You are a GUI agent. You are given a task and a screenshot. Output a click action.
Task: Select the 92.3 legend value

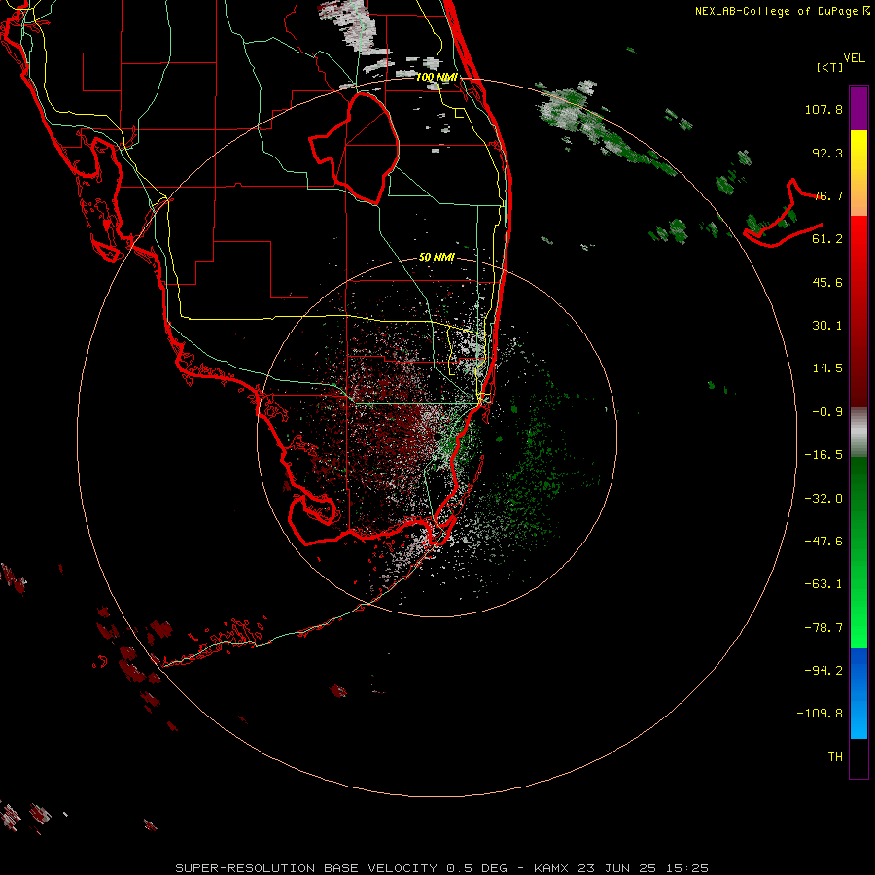click(827, 153)
